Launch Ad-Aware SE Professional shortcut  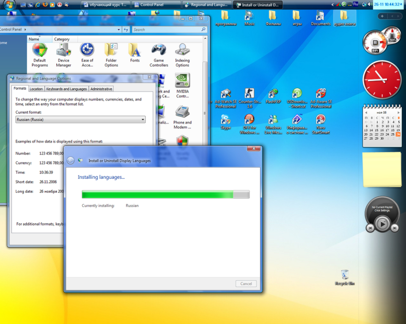pyautogui.click(x=321, y=98)
